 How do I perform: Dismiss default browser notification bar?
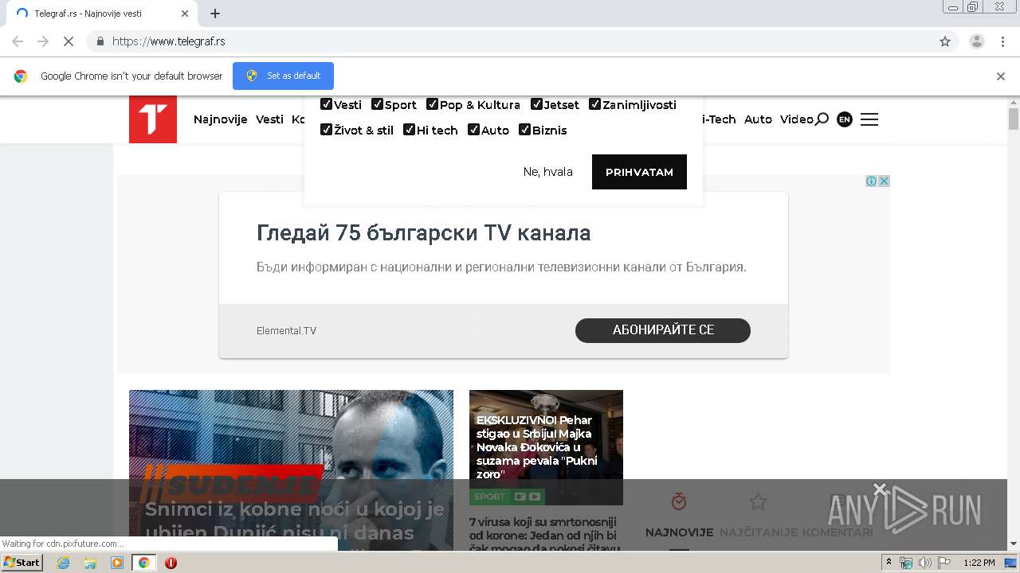click(x=1001, y=76)
